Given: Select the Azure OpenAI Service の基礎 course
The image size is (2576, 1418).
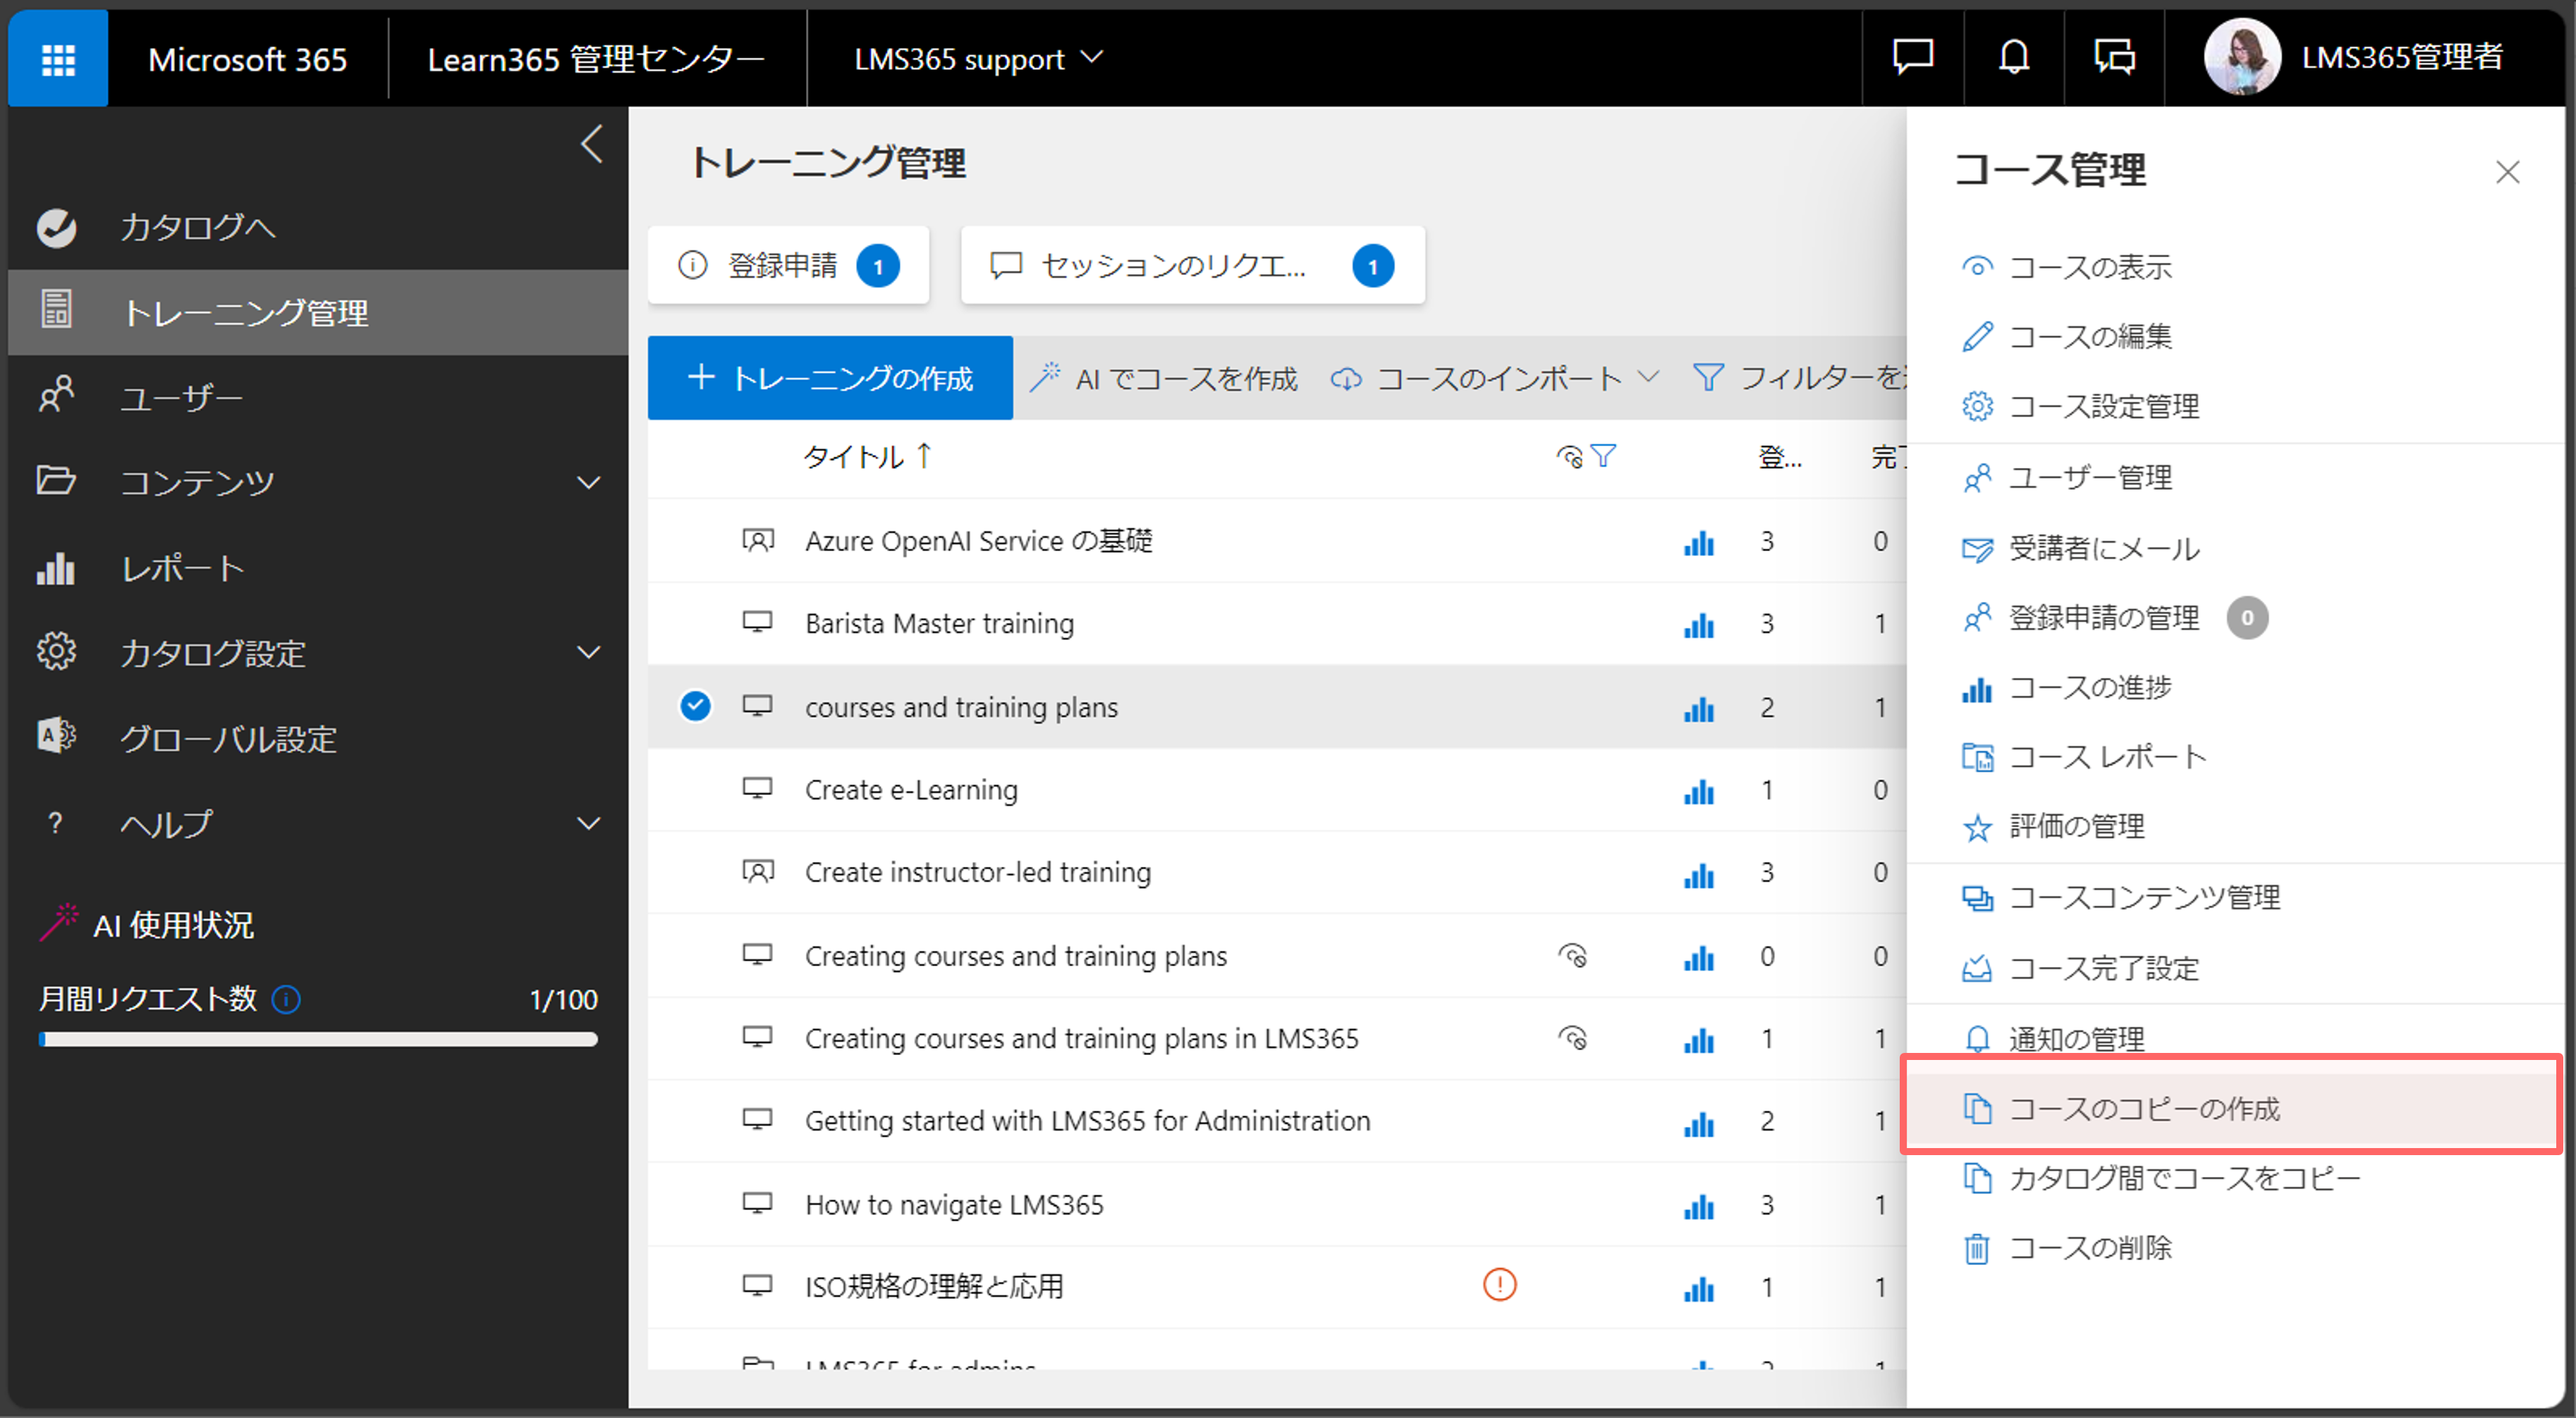Looking at the screenshot, I should (x=978, y=541).
